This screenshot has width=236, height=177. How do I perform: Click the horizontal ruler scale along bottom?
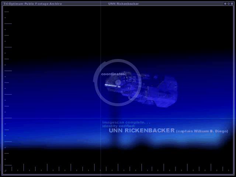(118, 168)
